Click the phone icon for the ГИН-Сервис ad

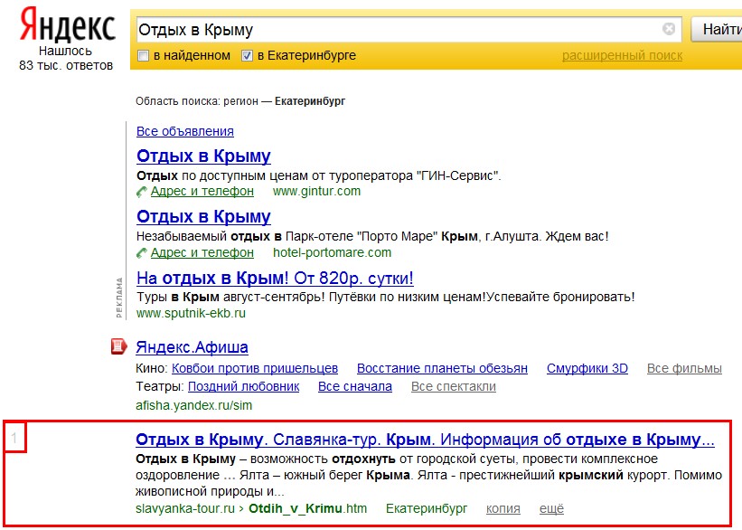[x=142, y=192]
